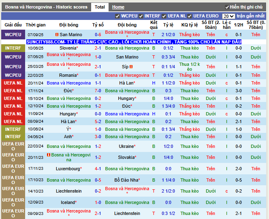
Task: Click the Thời gian column header
Action: (36, 25)
